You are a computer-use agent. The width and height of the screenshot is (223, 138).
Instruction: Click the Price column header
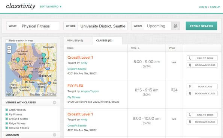pyautogui.click(x=172, y=48)
